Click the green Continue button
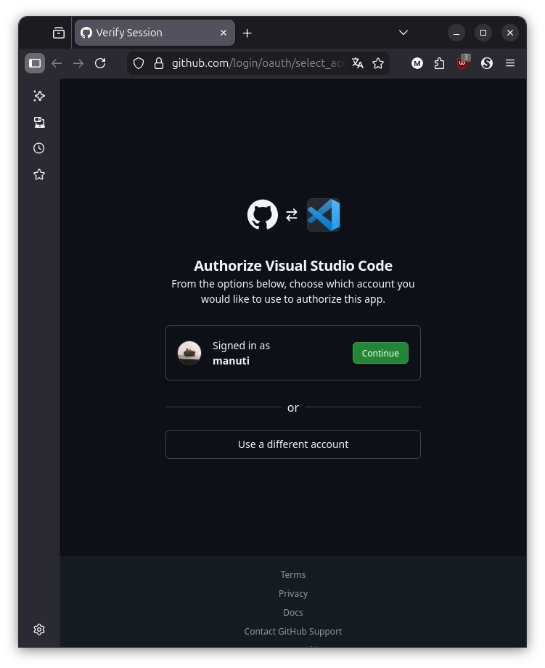Image resolution: width=545 pixels, height=668 pixels. click(380, 353)
